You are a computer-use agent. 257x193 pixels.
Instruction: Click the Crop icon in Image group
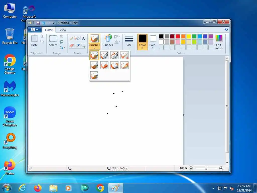(61, 36)
